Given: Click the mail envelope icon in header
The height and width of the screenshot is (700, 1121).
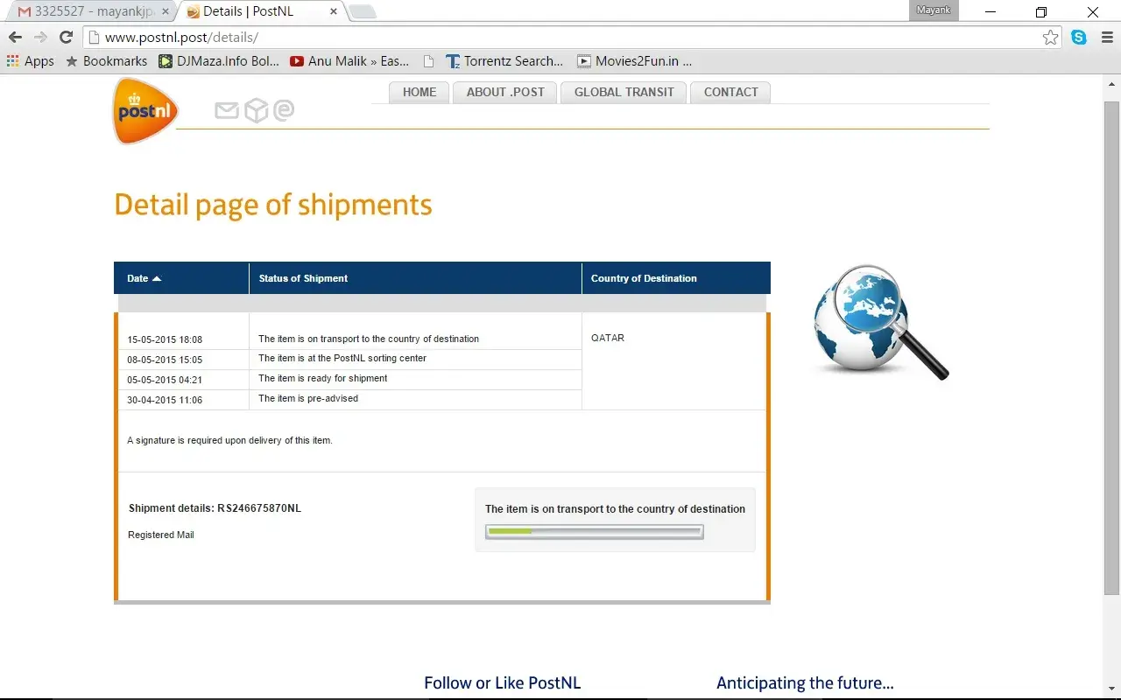Looking at the screenshot, I should [227, 110].
